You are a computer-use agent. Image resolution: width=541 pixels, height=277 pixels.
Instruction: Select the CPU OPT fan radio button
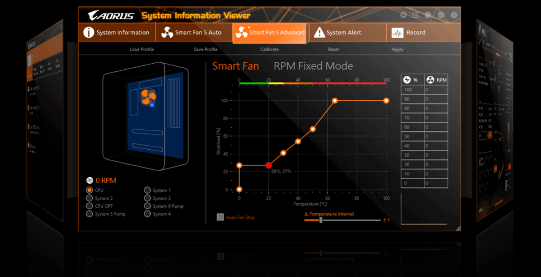[90, 206]
